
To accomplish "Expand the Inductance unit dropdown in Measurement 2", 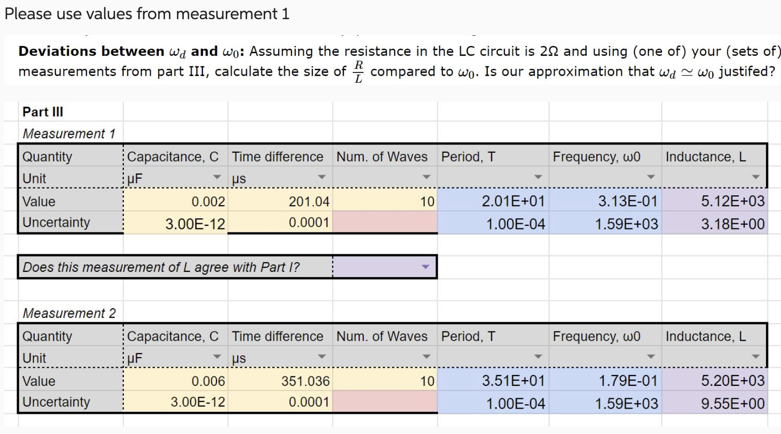I will pyautogui.click(x=755, y=357).
